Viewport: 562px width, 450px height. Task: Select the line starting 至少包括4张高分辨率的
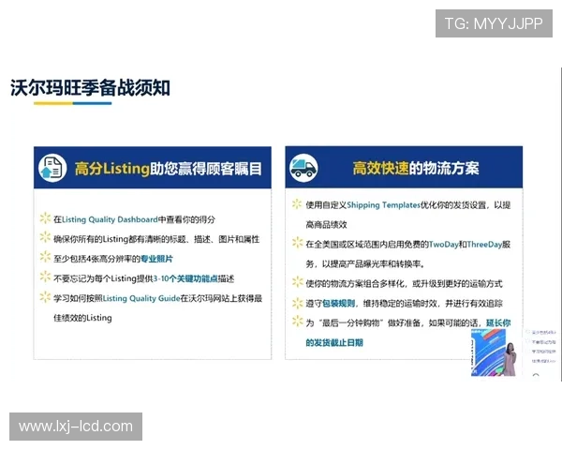point(113,259)
